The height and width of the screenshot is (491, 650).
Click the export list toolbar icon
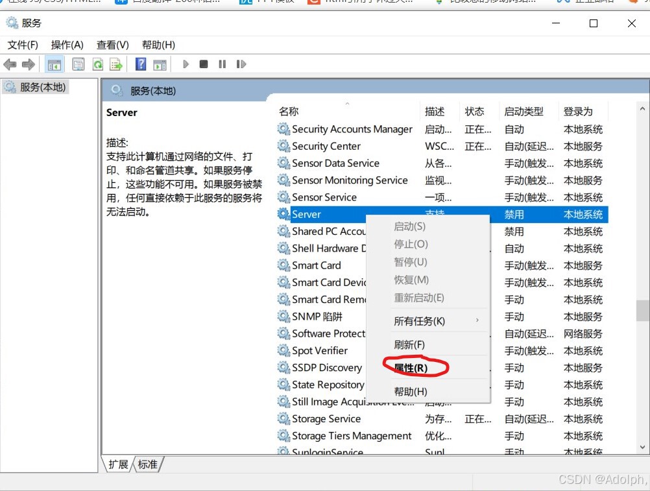pyautogui.click(x=116, y=64)
